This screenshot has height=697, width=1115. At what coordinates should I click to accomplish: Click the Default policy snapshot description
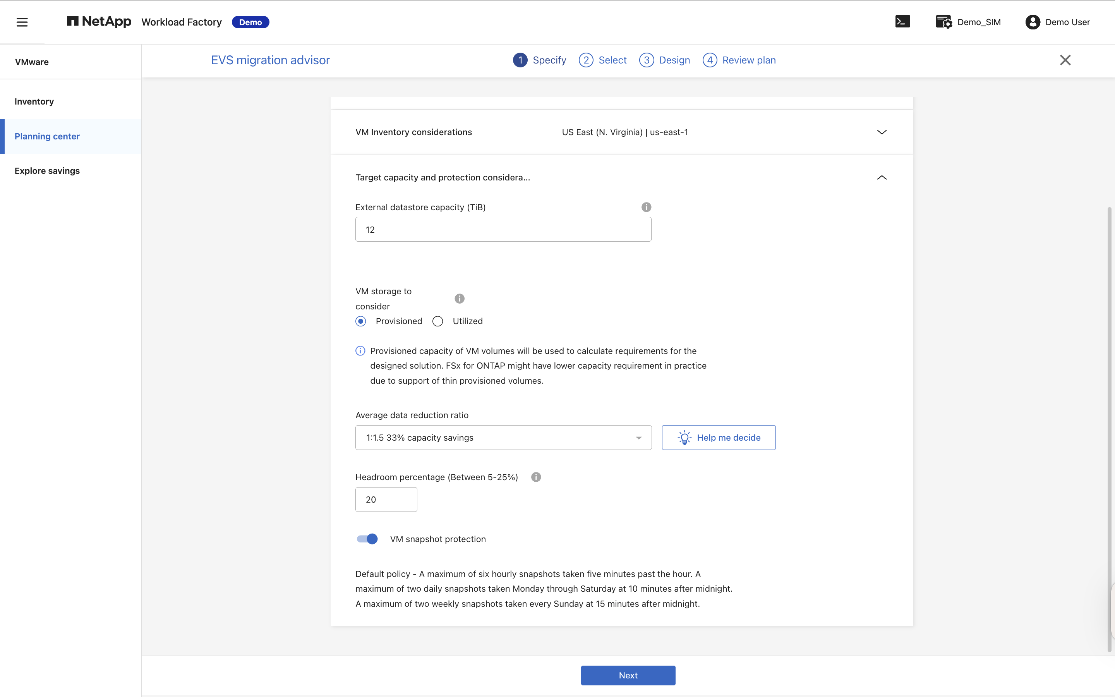click(x=544, y=589)
